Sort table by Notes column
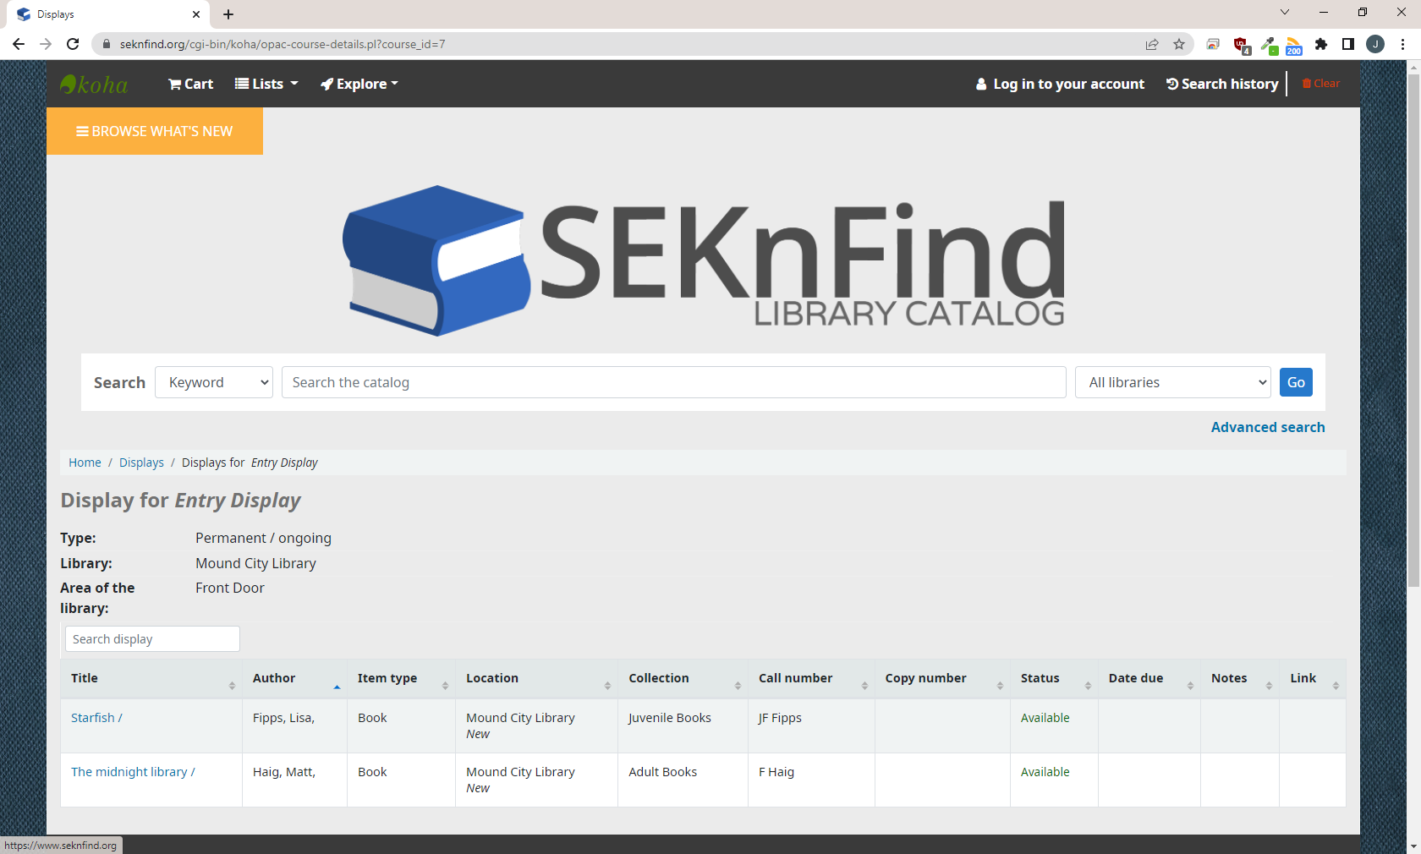Screen dimensions: 1421x854 [1240, 678]
